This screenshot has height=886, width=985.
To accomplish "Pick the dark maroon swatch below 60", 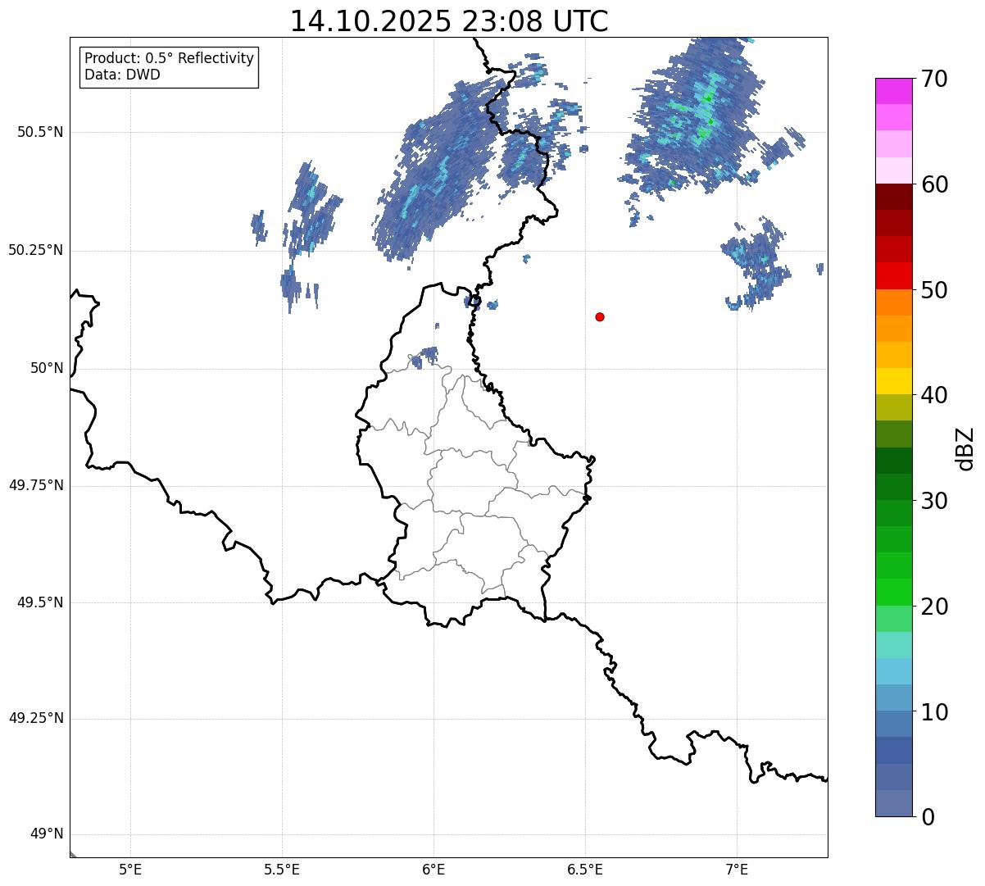I will 893,197.
